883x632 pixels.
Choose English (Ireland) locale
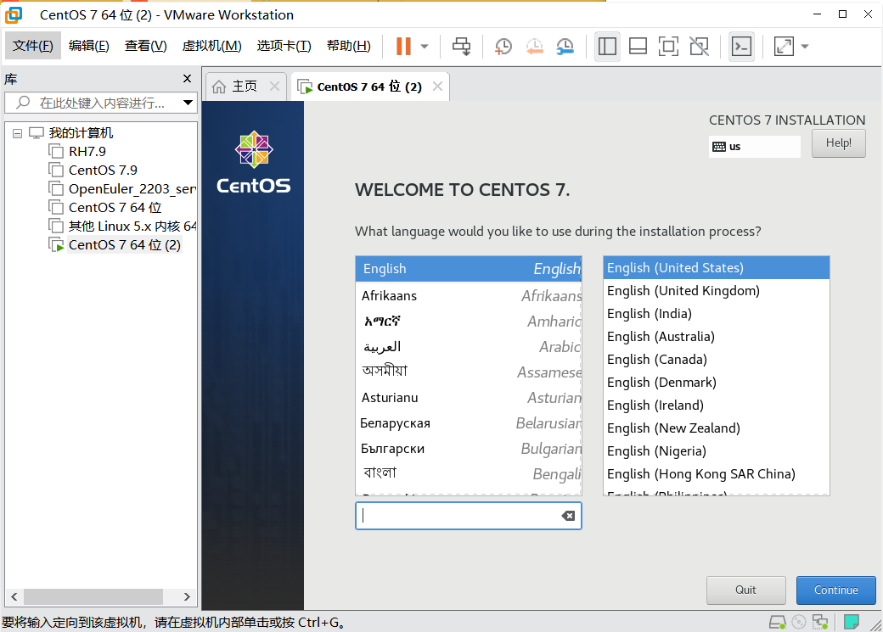[x=717, y=405]
